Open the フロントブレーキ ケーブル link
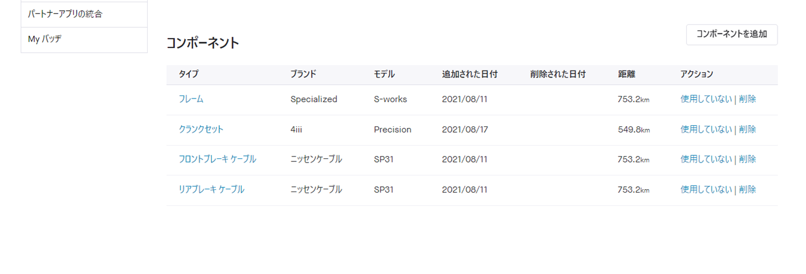The height and width of the screenshot is (274, 806). click(x=217, y=159)
